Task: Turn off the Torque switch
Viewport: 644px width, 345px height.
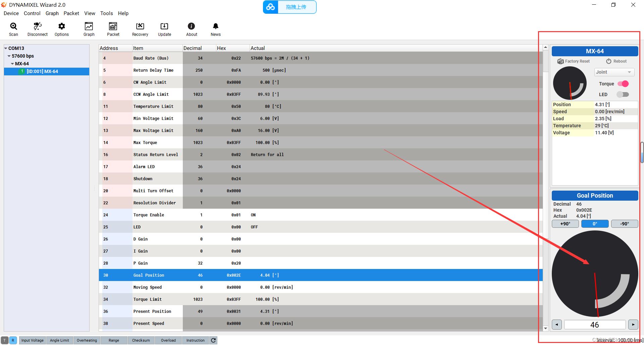Action: pyautogui.click(x=623, y=84)
